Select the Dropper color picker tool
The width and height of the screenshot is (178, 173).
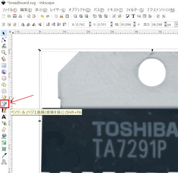click(x=4, y=155)
